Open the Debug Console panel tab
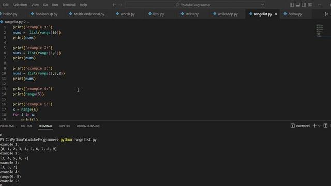 pos(88,126)
